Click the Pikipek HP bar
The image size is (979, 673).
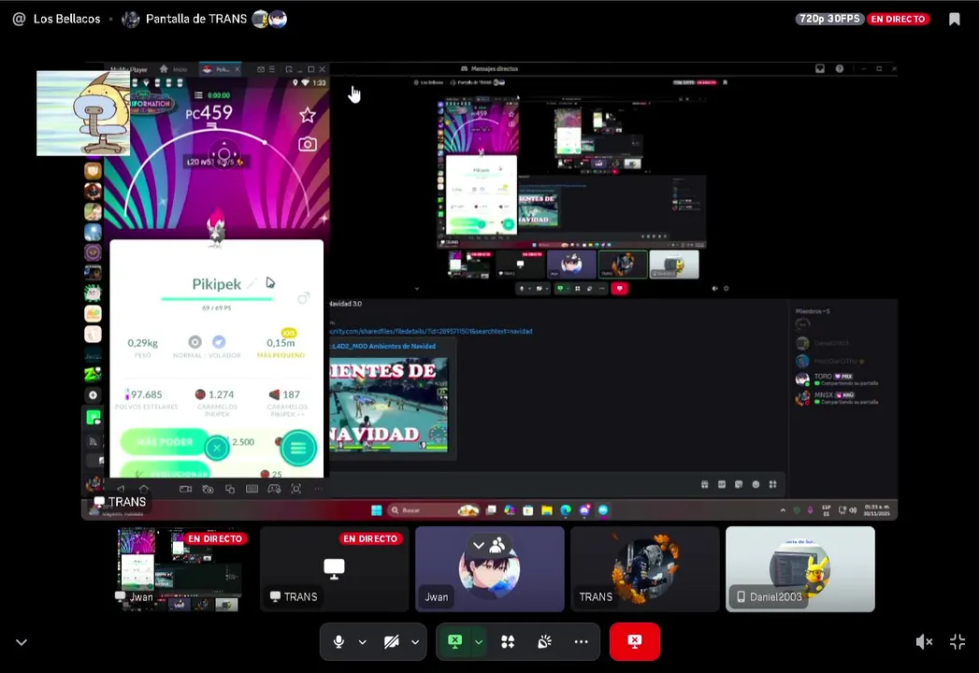coord(217,299)
